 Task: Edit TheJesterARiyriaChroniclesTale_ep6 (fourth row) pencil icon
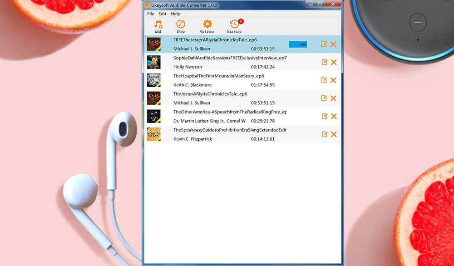pos(324,98)
